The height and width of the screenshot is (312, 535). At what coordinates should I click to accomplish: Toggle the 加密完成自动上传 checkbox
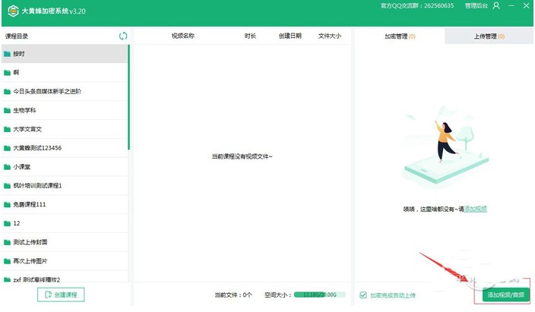[x=363, y=295]
